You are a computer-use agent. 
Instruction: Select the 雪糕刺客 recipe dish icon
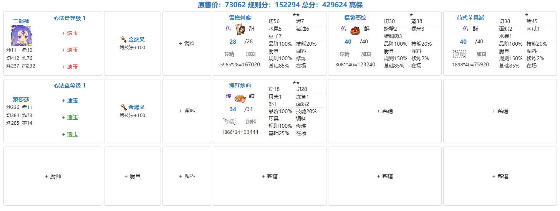[240, 29]
